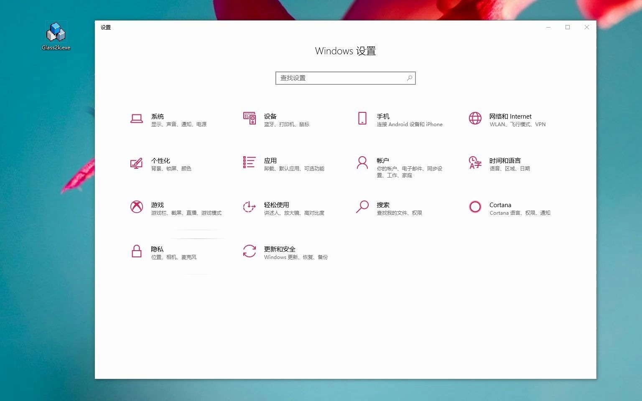Open the 搜索 category label
Viewport: 642px width, 401px height.
click(x=383, y=205)
